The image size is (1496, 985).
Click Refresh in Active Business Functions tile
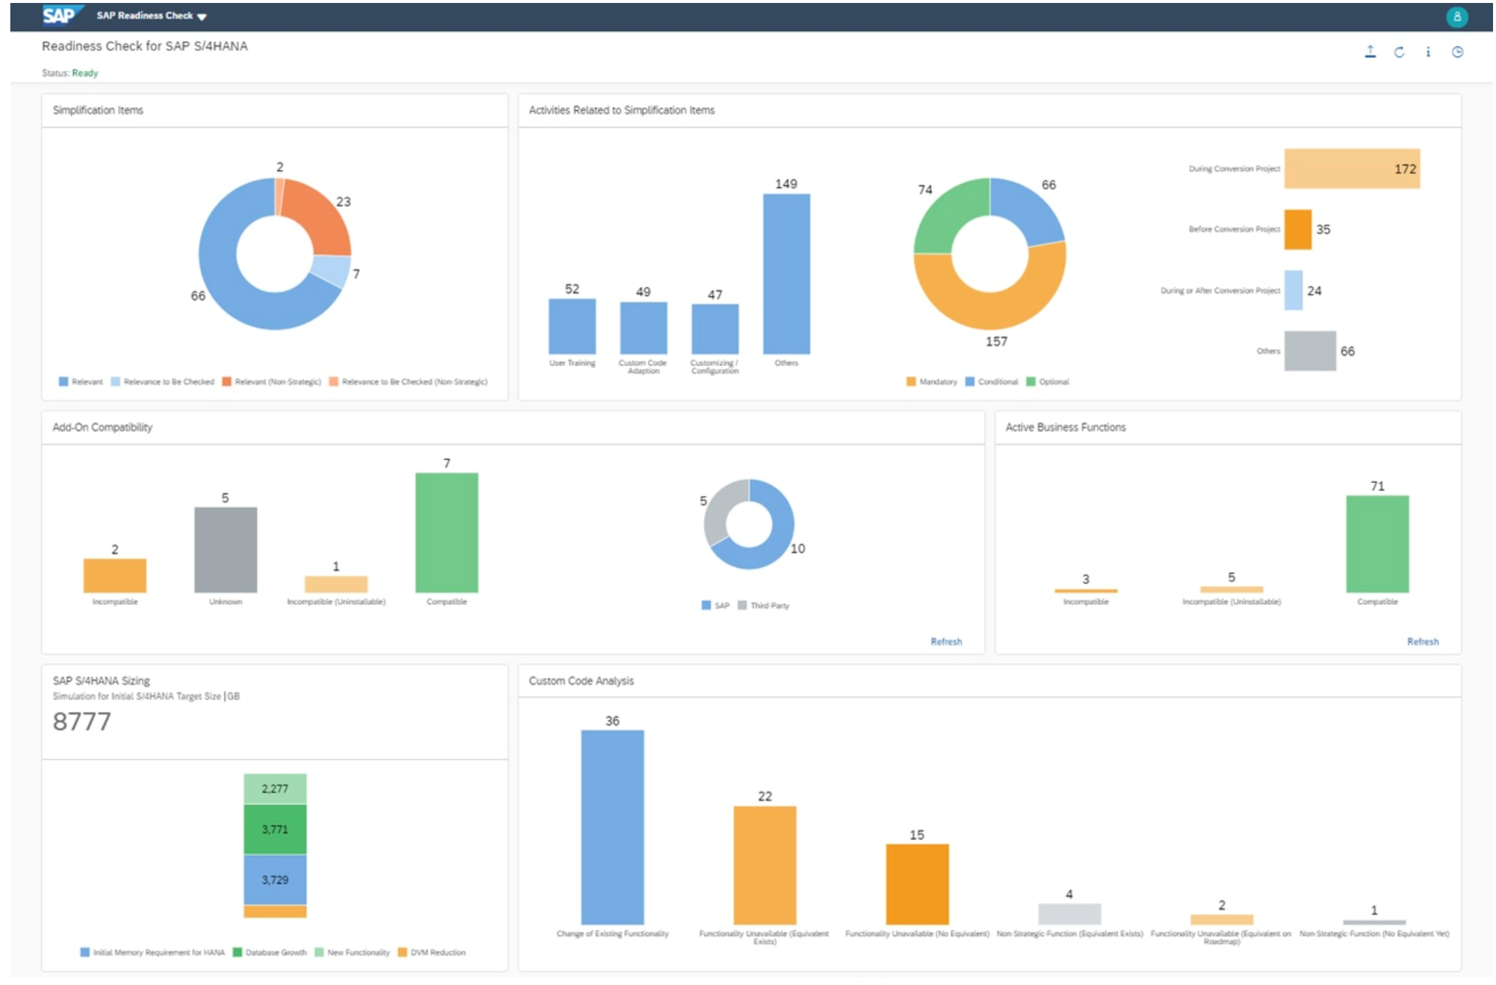click(1422, 642)
